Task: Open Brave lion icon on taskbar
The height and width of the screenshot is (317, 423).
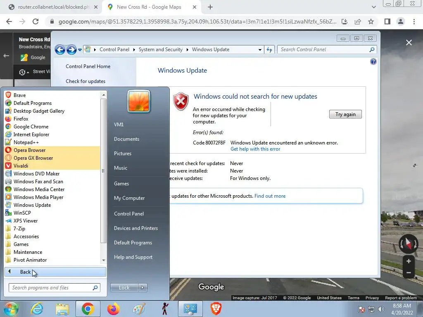Action: (216, 309)
